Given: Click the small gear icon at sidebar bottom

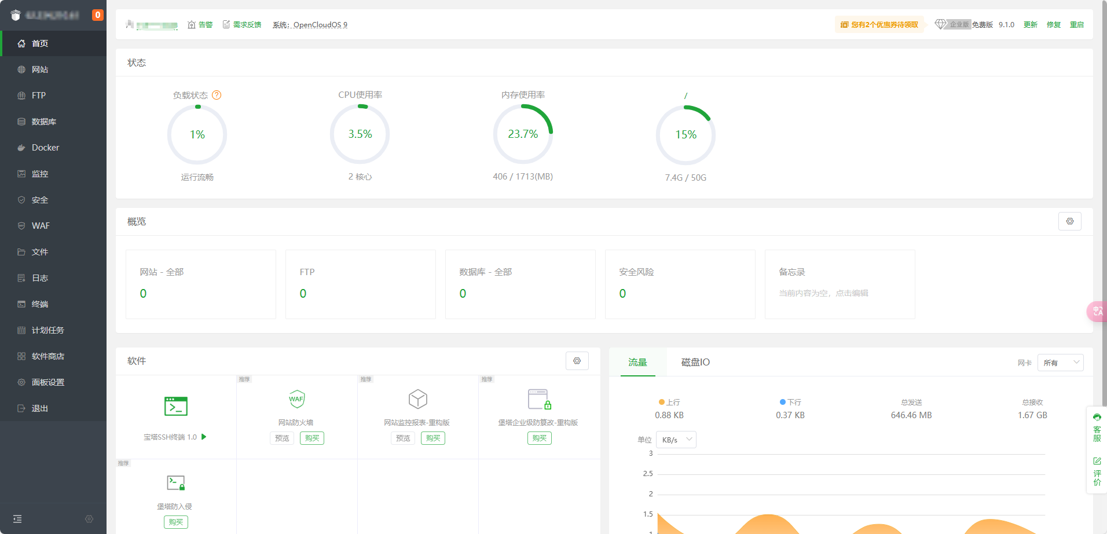Looking at the screenshot, I should (x=89, y=519).
